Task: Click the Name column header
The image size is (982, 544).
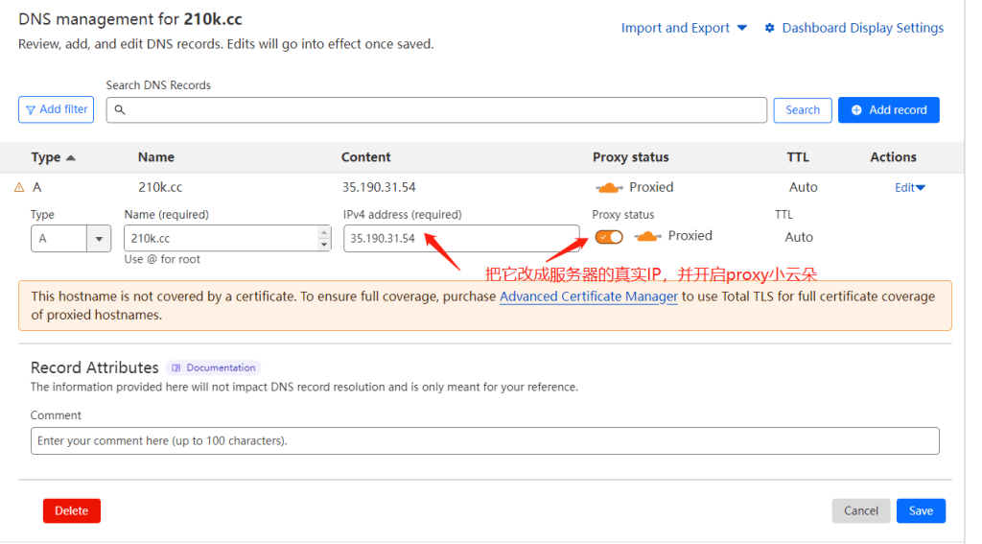Action: tap(155, 157)
